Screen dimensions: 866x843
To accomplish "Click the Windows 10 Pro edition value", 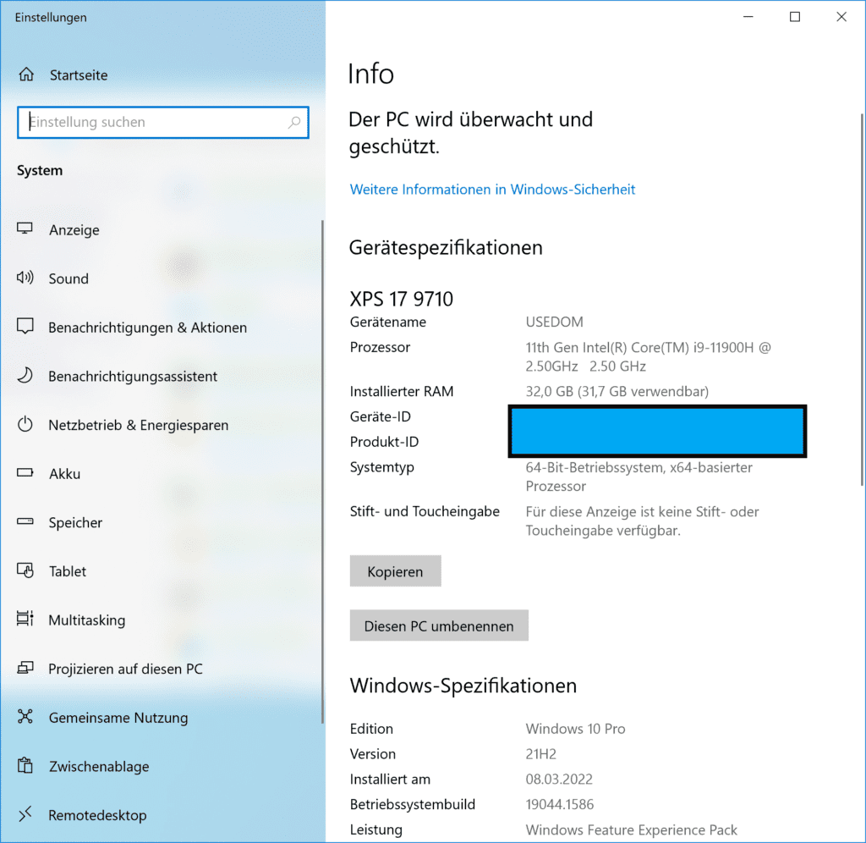I will [575, 729].
